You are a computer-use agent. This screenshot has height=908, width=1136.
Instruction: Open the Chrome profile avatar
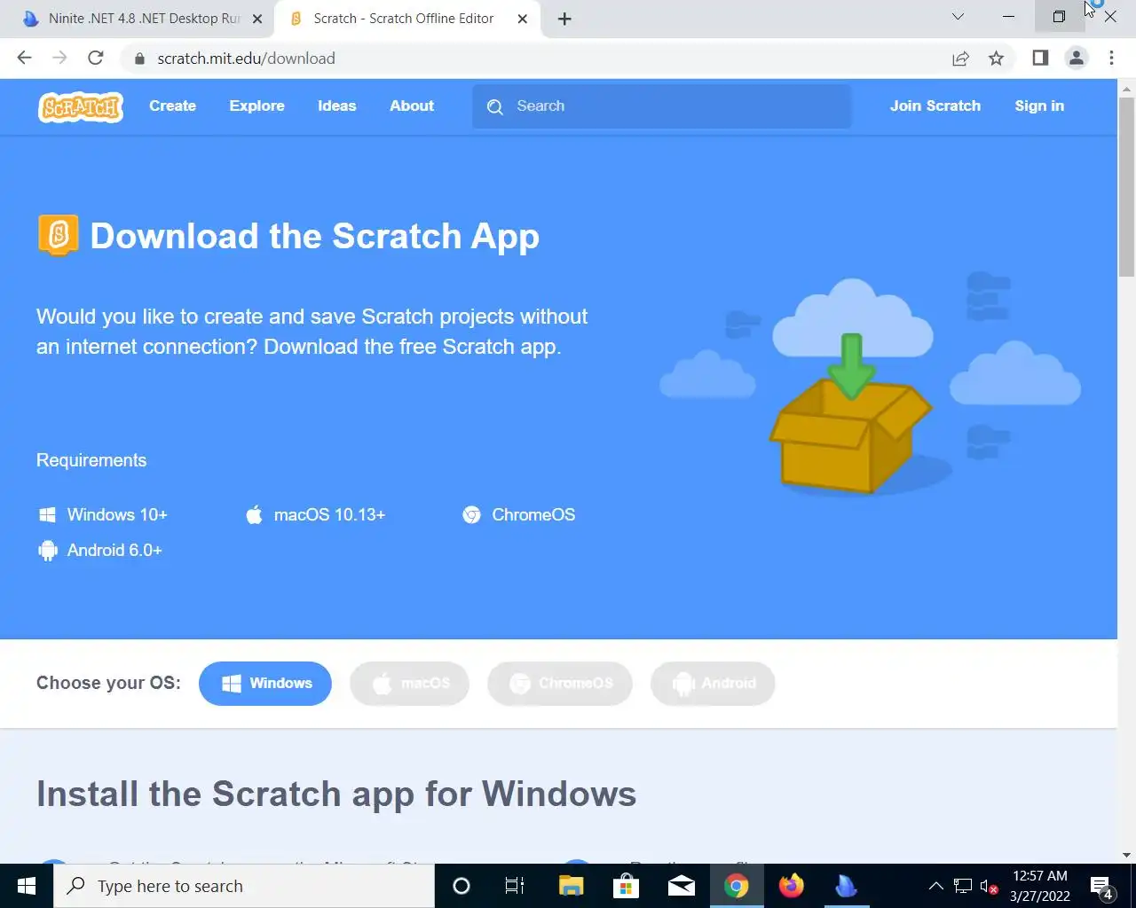[x=1077, y=59]
